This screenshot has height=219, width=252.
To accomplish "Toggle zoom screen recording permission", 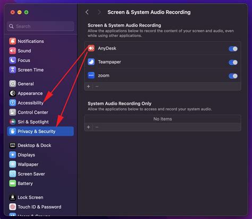I will pyautogui.click(x=233, y=76).
